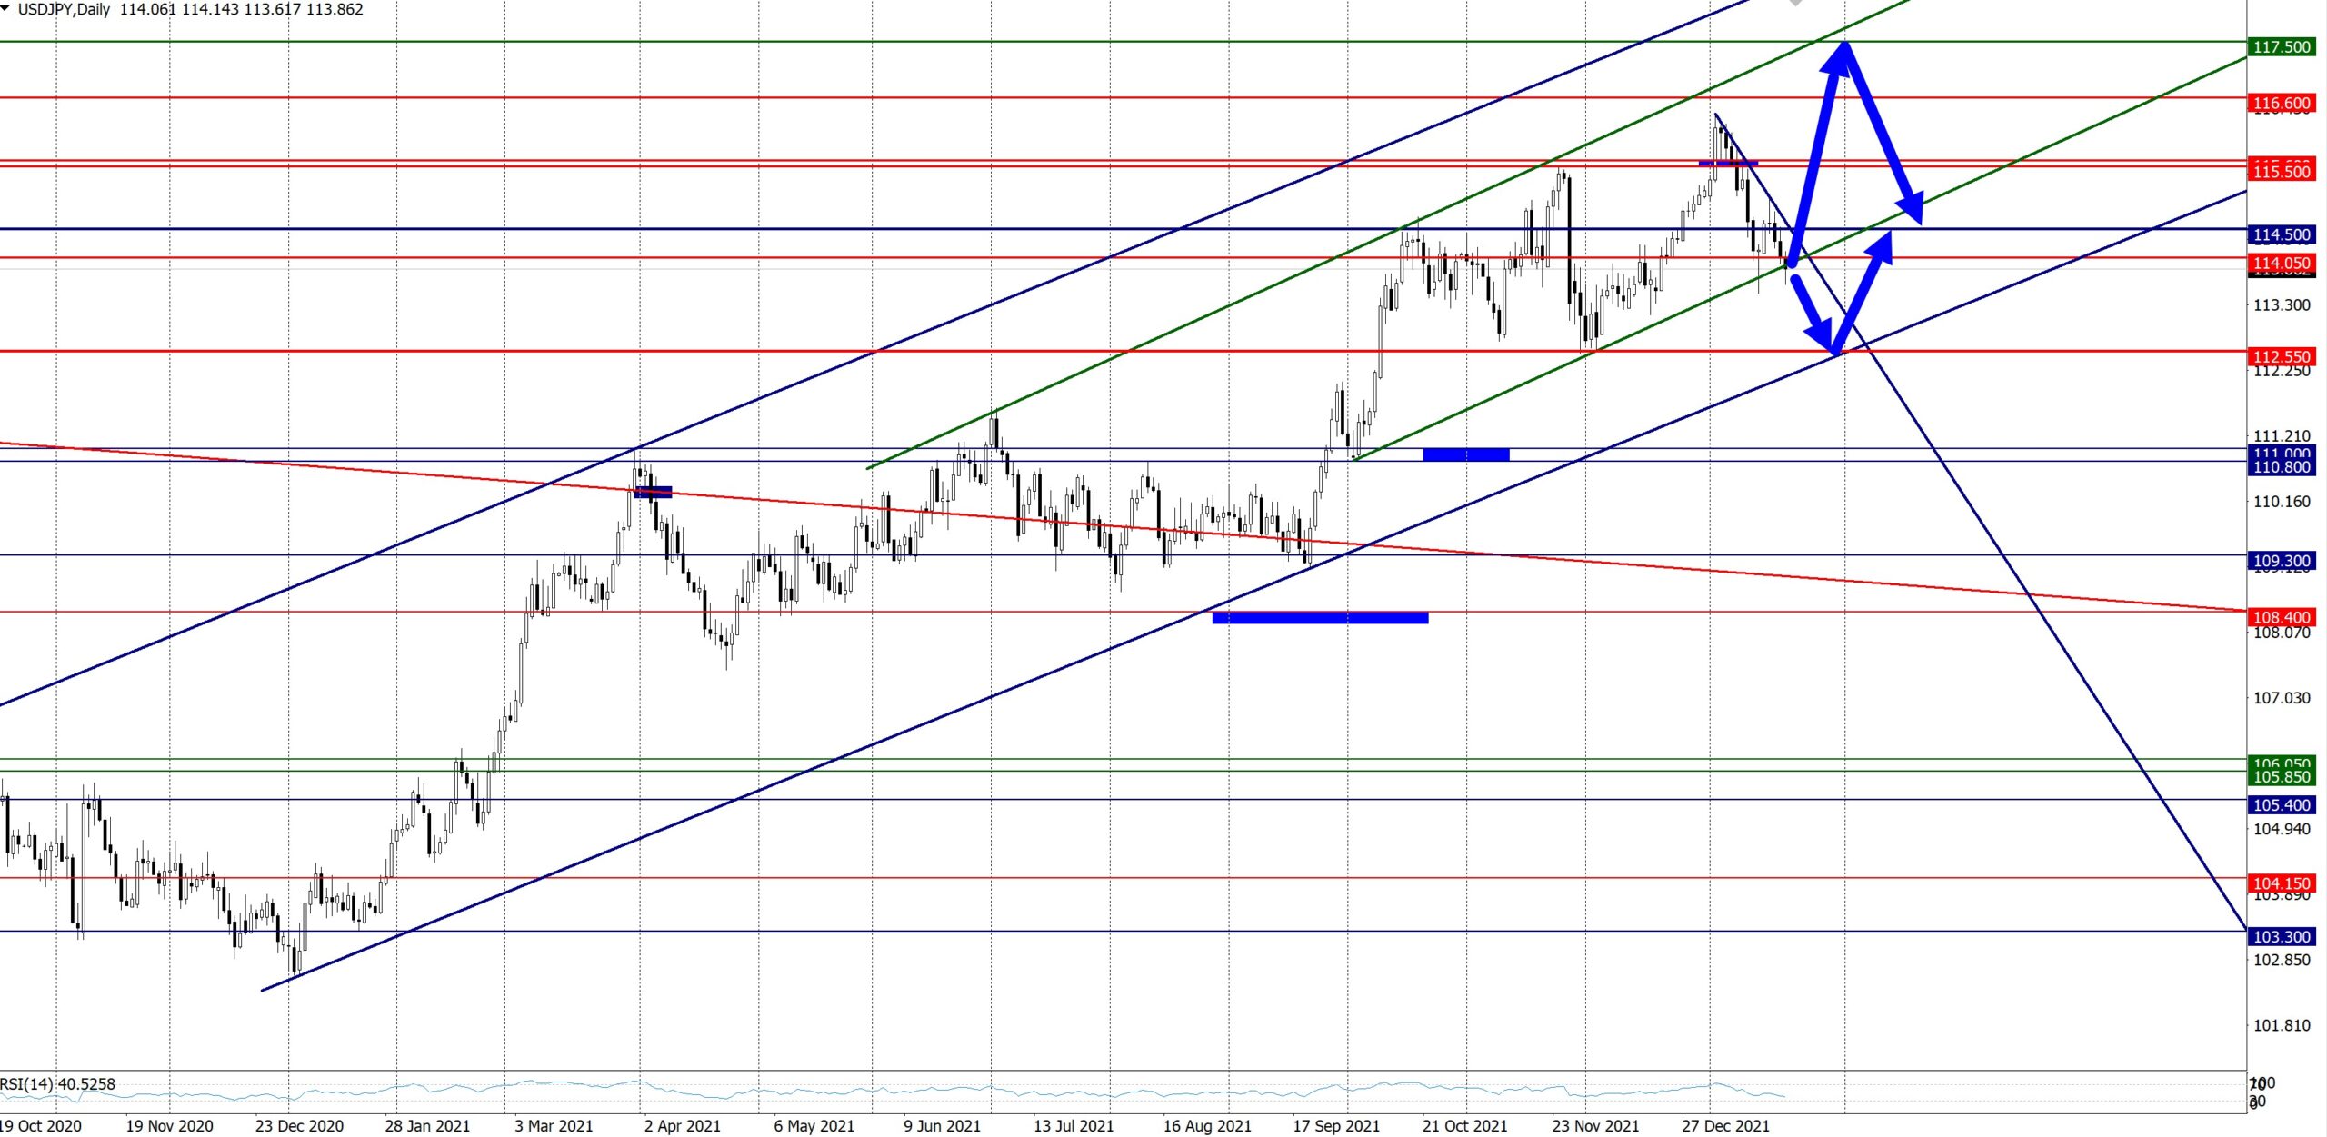Click the 17 Sep 2021 date label
The width and height of the screenshot is (2327, 1137).
[1335, 1126]
